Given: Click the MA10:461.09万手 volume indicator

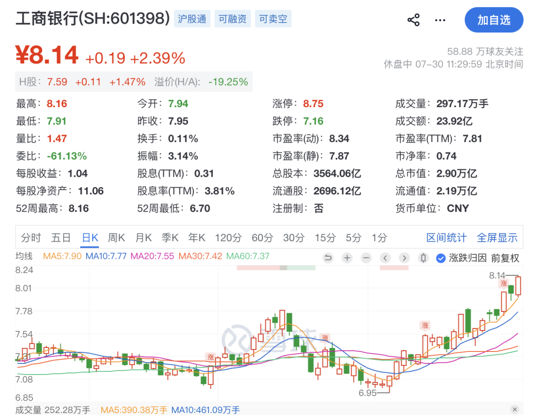Looking at the screenshot, I should click(206, 410).
